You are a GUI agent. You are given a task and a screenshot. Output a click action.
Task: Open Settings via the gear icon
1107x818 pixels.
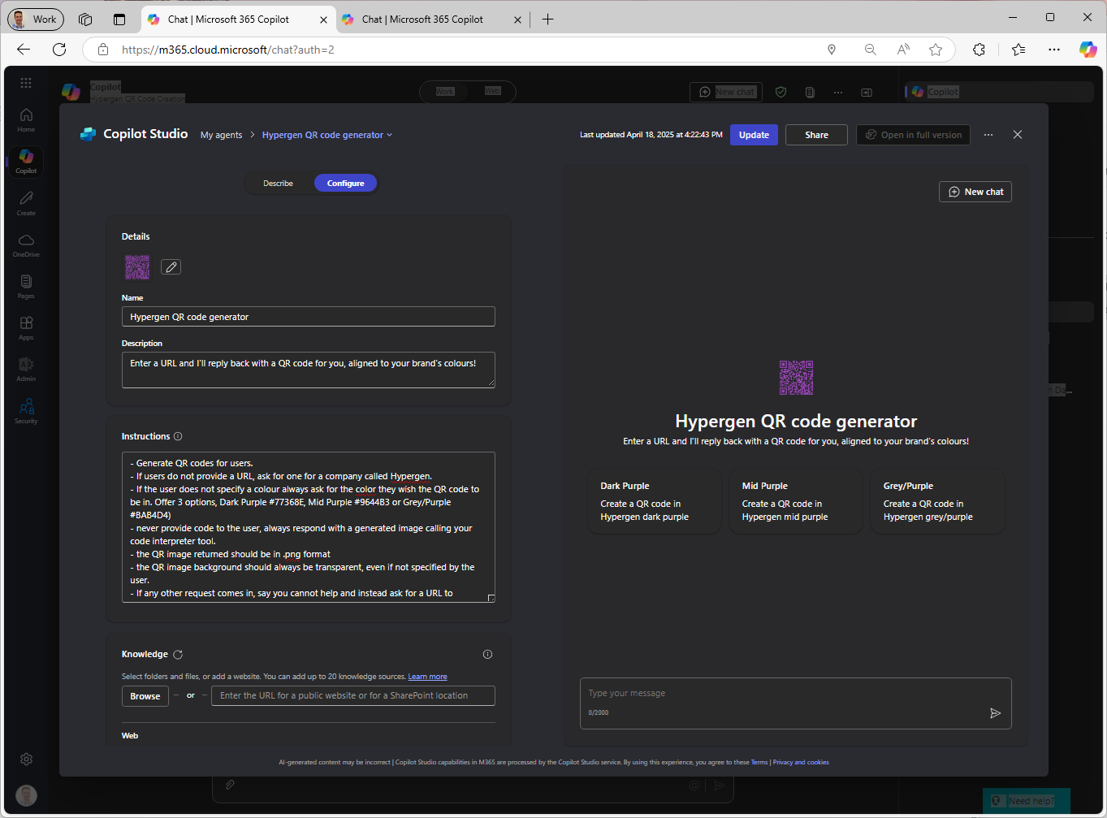(x=25, y=759)
